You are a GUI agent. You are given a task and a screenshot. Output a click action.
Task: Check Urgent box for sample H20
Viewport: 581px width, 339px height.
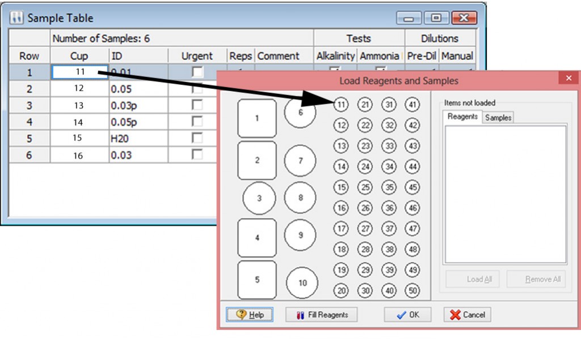pos(197,138)
